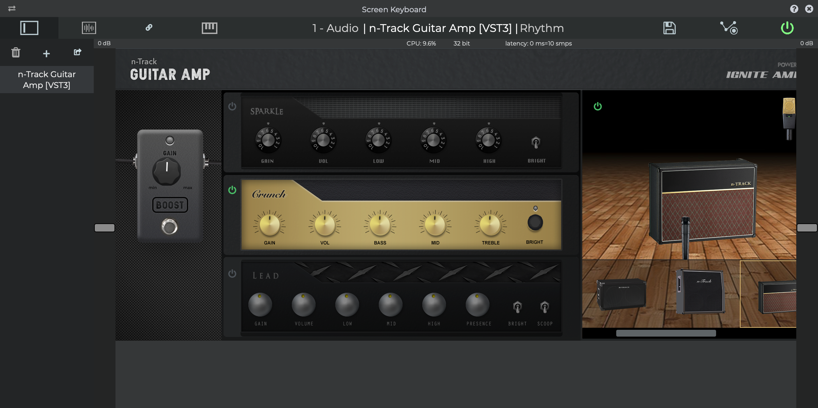Enable the Sparkle amp power switch

point(232,106)
